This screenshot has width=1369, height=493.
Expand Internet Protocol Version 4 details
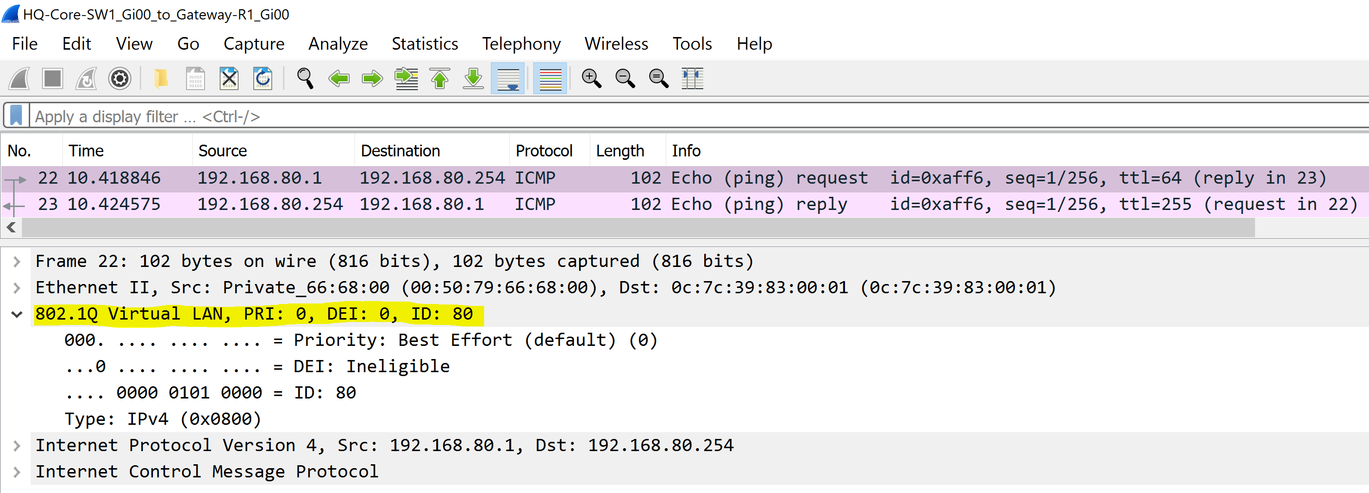click(x=17, y=445)
